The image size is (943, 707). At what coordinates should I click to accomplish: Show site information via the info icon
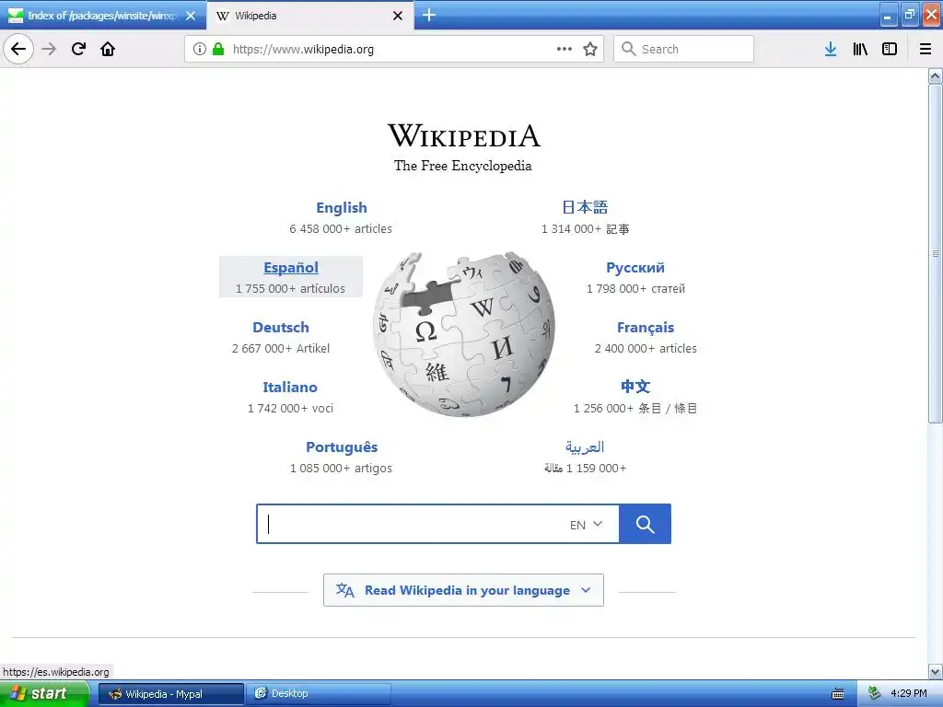pyautogui.click(x=200, y=49)
